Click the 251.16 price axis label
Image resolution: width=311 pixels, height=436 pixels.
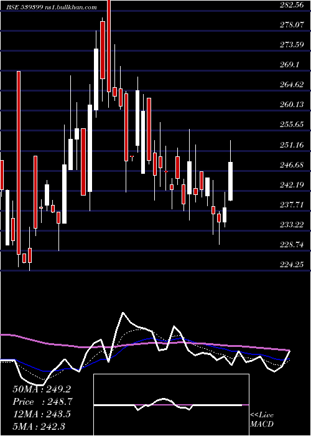click(292, 145)
